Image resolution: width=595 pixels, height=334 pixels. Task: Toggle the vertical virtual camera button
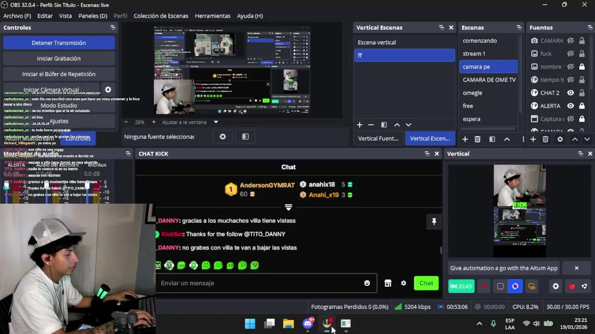tap(531, 286)
